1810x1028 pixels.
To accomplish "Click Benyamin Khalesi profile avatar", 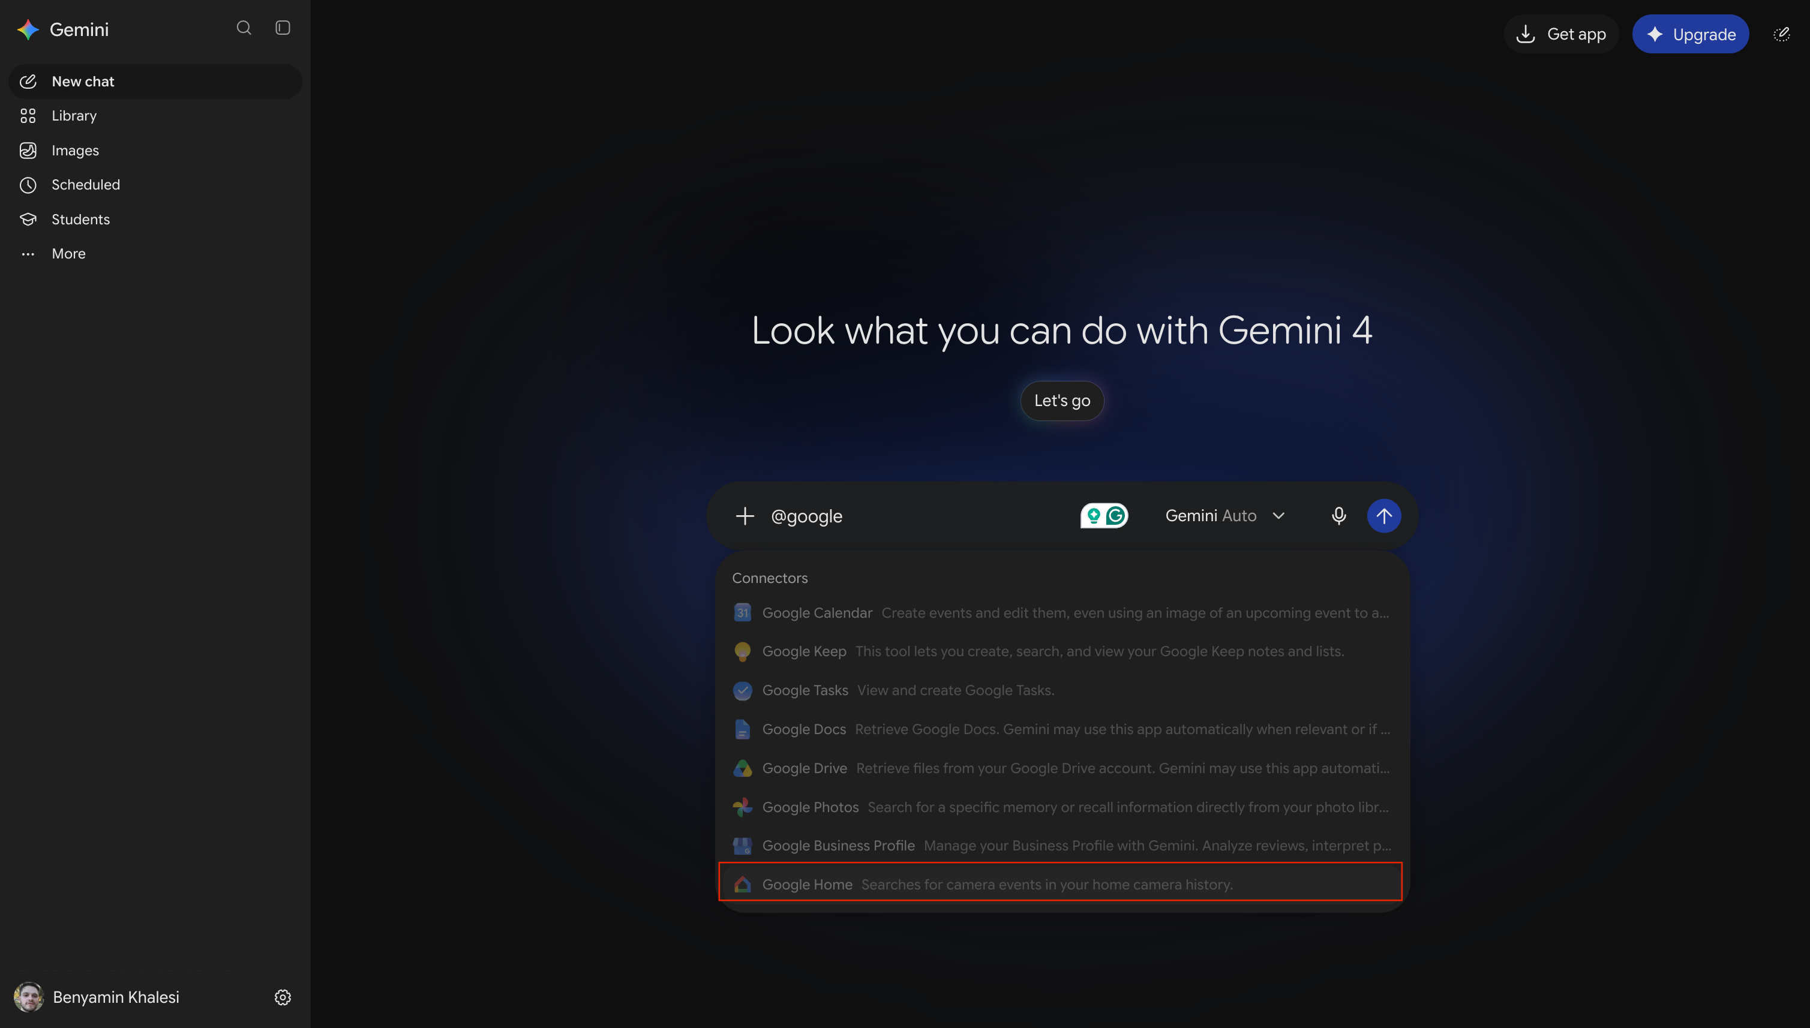I will pyautogui.click(x=29, y=997).
